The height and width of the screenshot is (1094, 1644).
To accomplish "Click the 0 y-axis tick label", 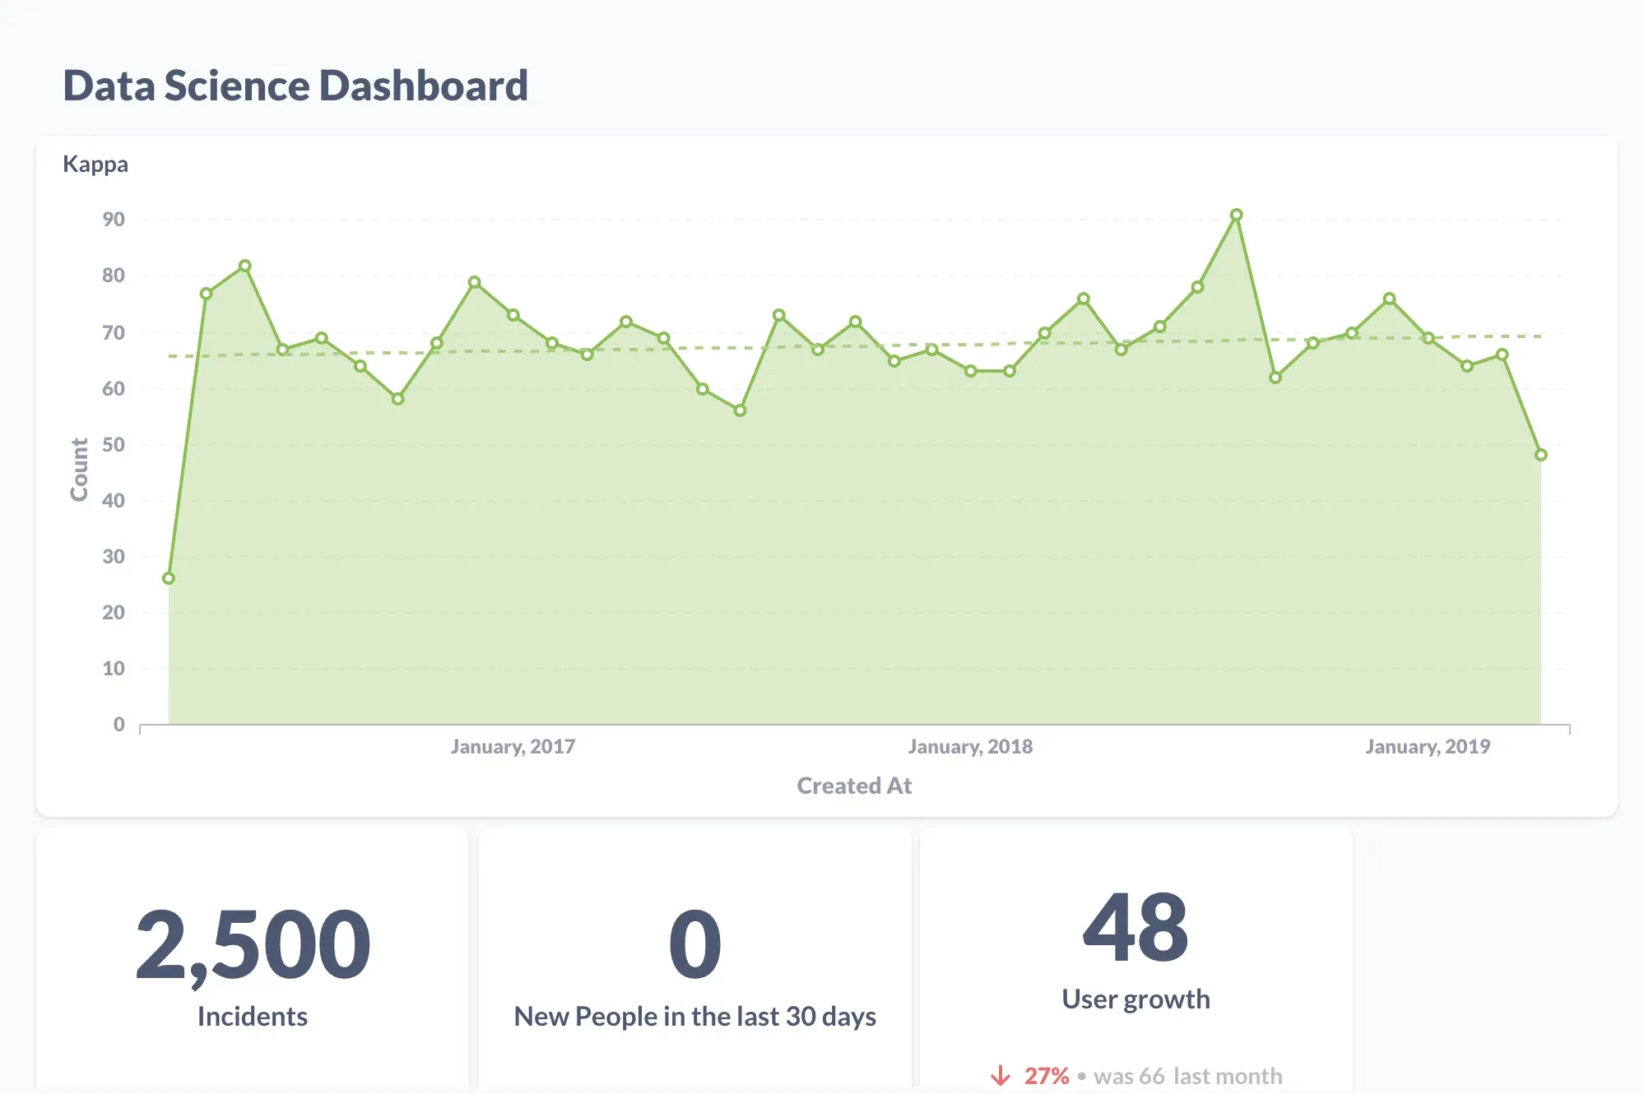I will (119, 725).
